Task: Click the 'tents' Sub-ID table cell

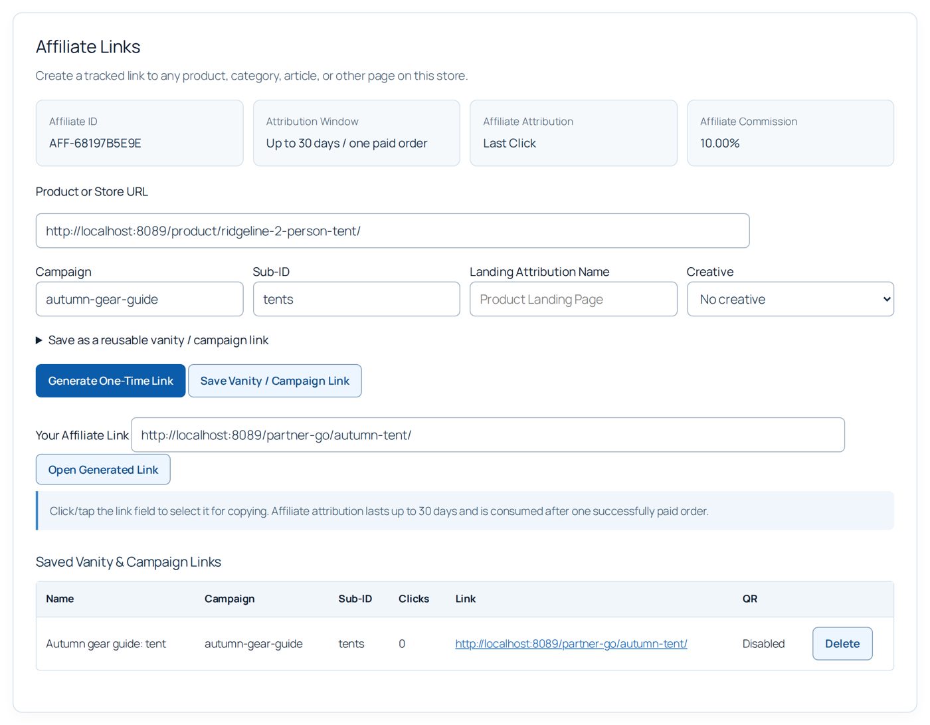Action: [351, 643]
